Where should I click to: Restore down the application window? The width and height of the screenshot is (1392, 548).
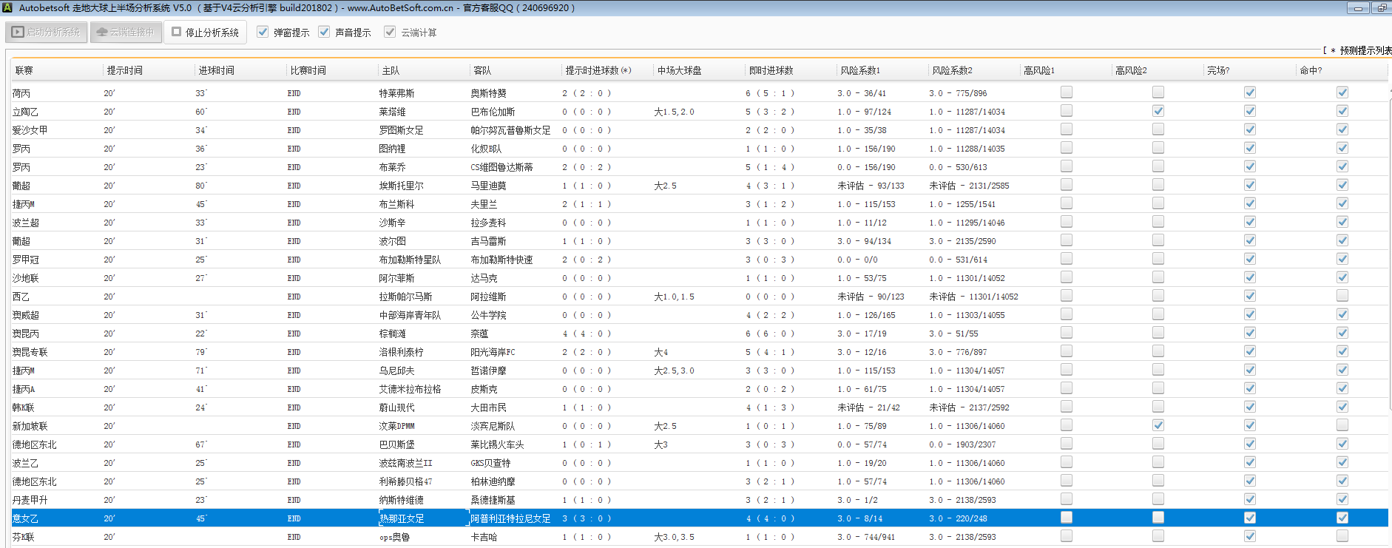click(x=1382, y=8)
